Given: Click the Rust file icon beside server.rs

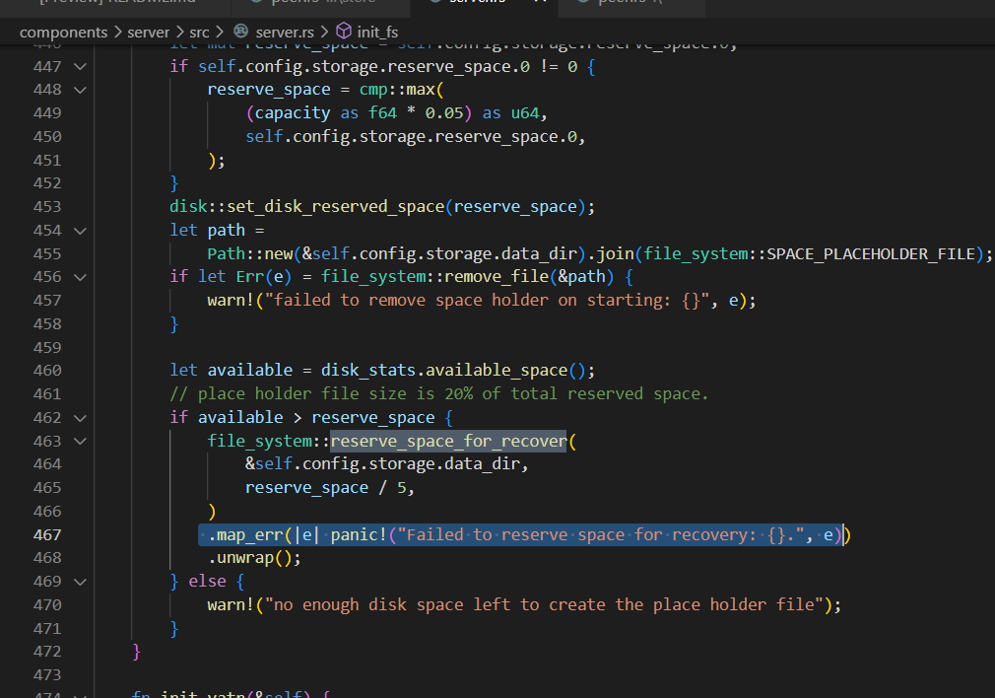Looking at the screenshot, I should 241,33.
